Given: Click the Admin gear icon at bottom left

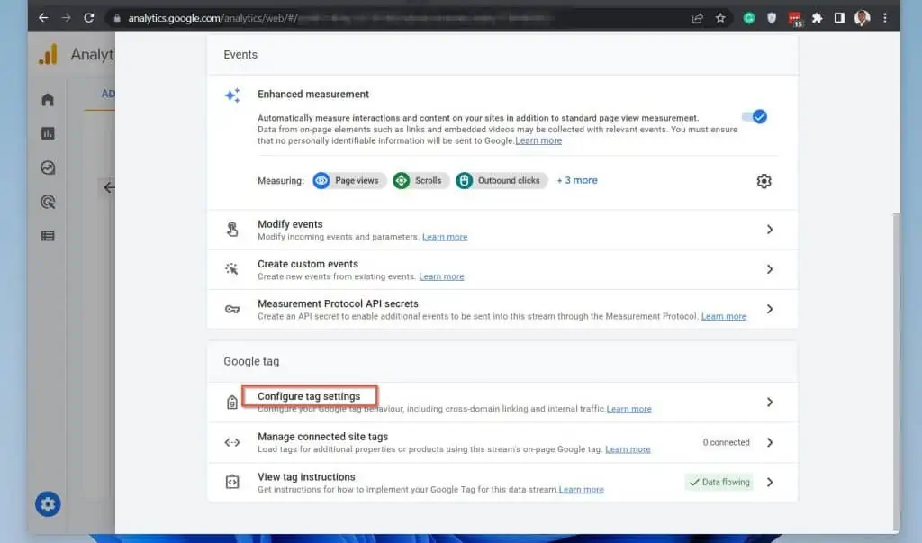Looking at the screenshot, I should click(48, 504).
